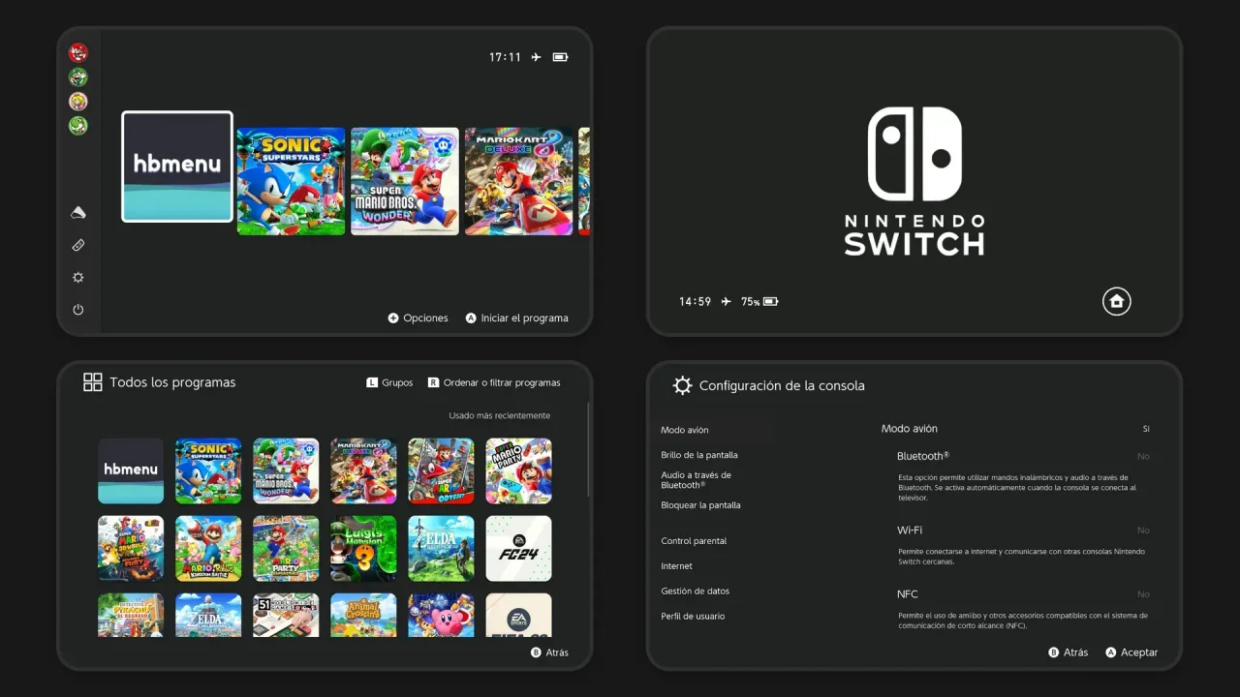Screen dimensions: 1240x697
Task: Click the scrollbar in the Todos los programas panel
Action: (x=588, y=450)
